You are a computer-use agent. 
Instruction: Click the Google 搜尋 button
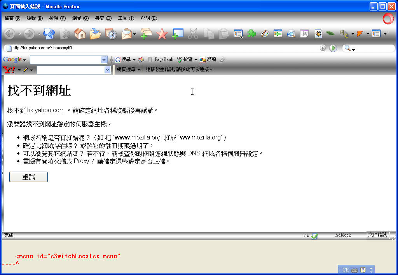pos(123,59)
